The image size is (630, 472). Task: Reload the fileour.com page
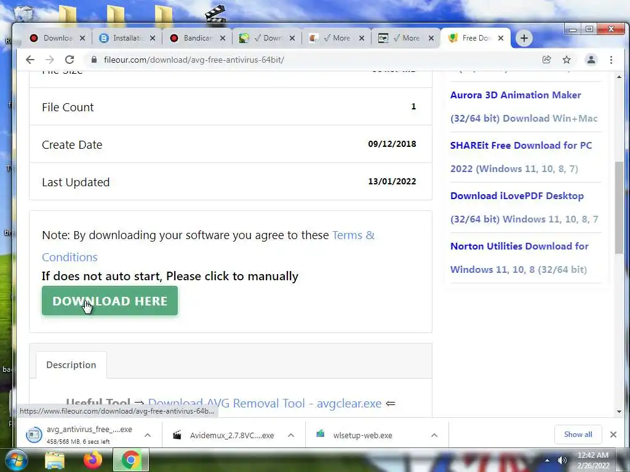click(x=70, y=60)
